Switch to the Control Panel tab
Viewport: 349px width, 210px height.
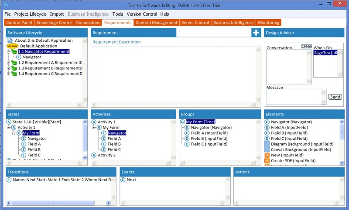point(19,23)
